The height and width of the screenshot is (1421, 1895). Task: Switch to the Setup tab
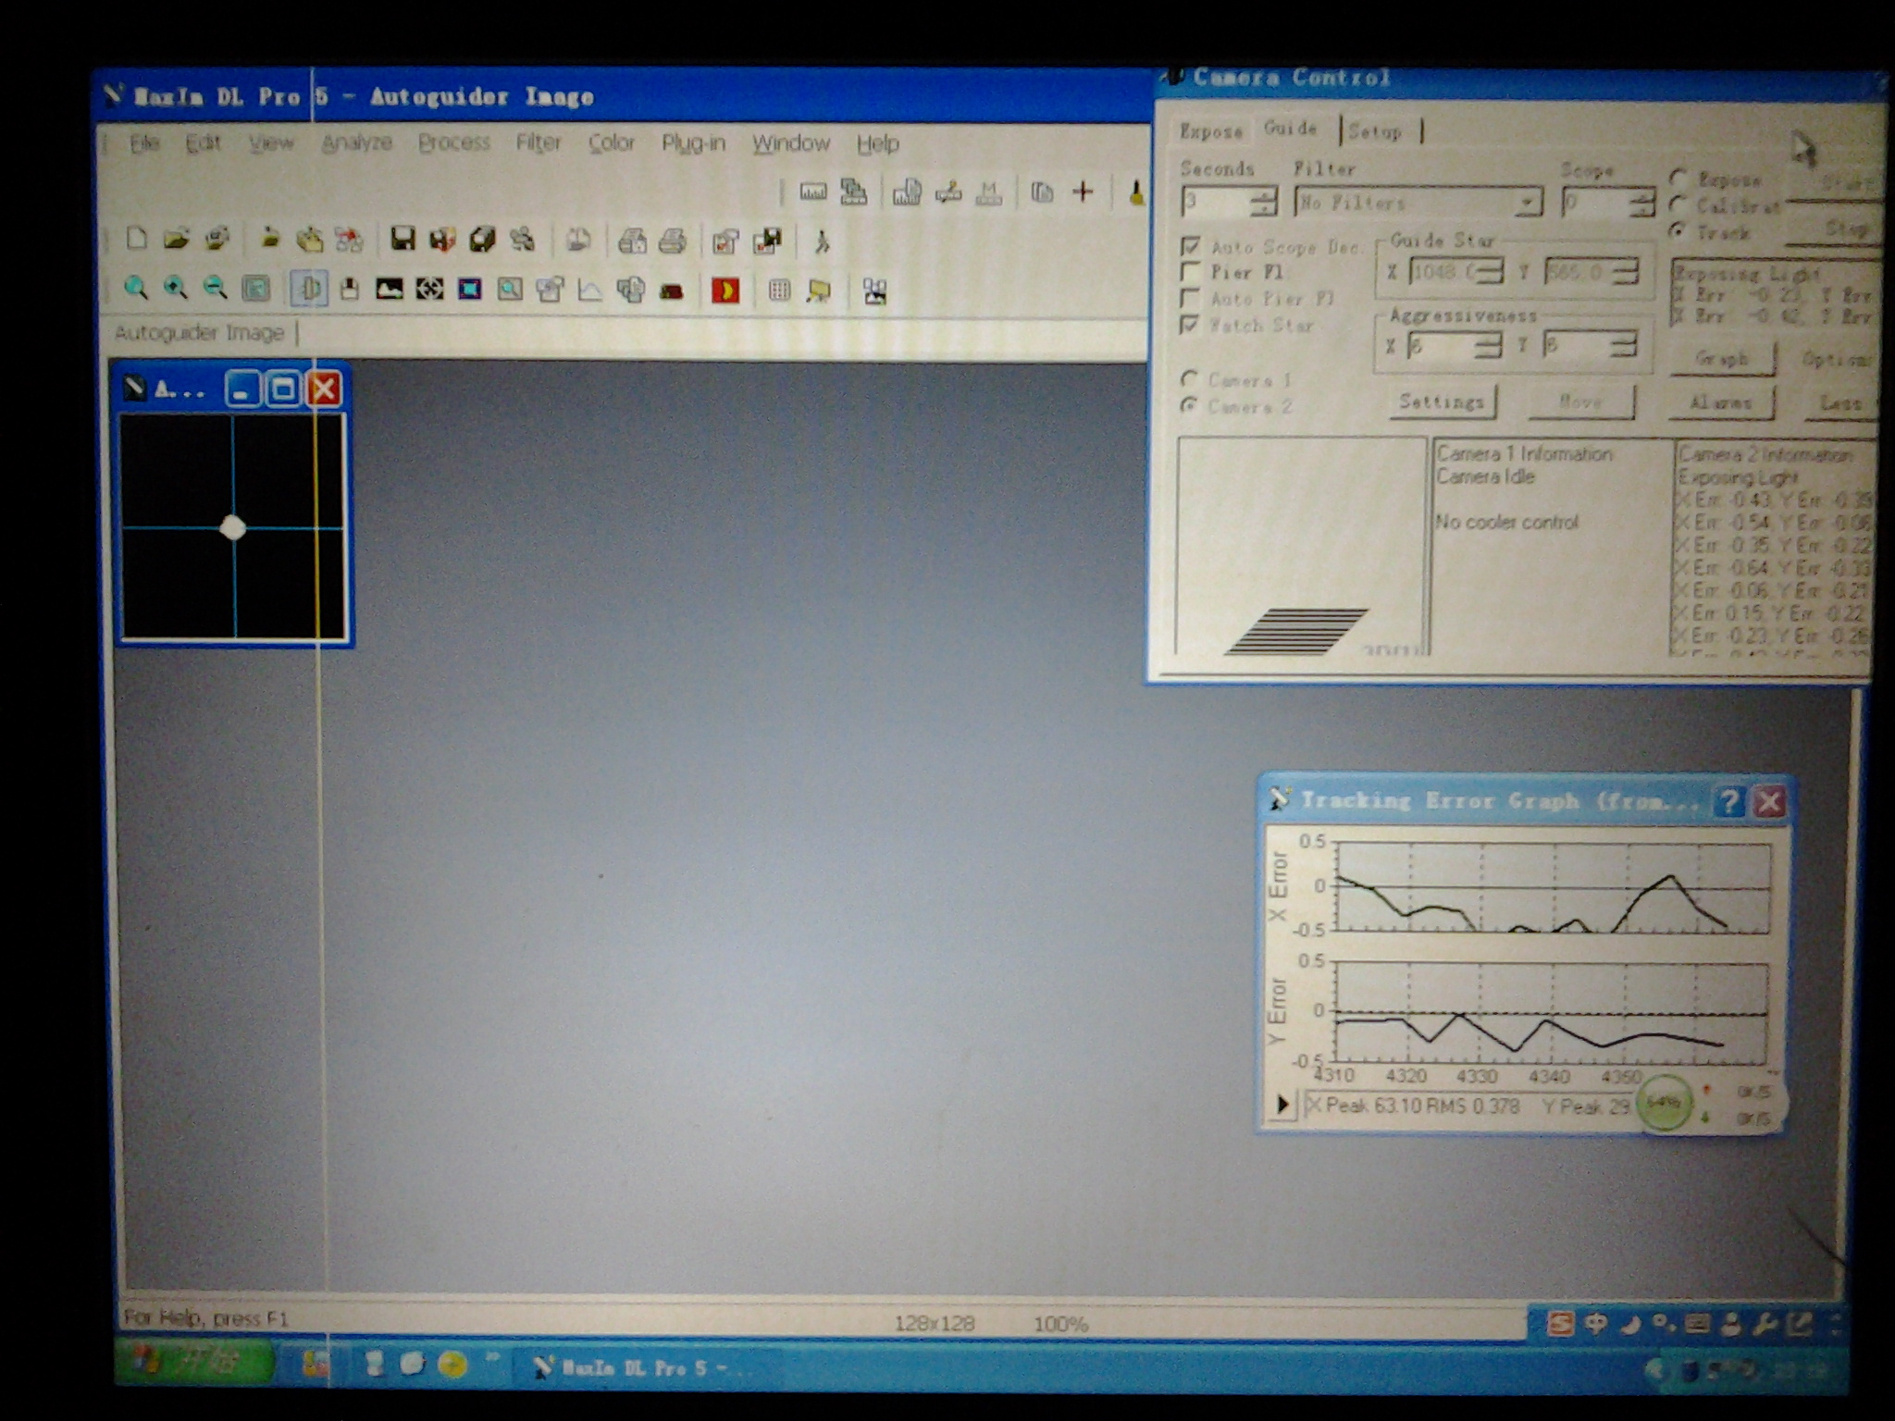tap(1374, 132)
